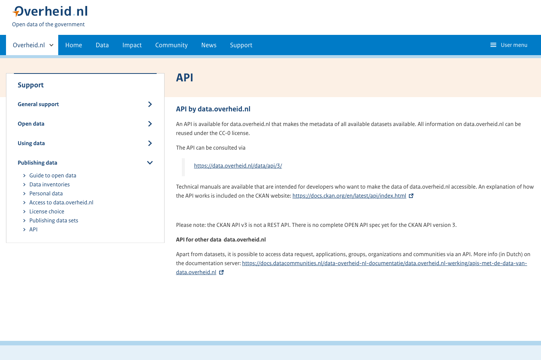This screenshot has height=360, width=541.
Task: Open the CKAN API documentation link
Action: tap(349, 195)
